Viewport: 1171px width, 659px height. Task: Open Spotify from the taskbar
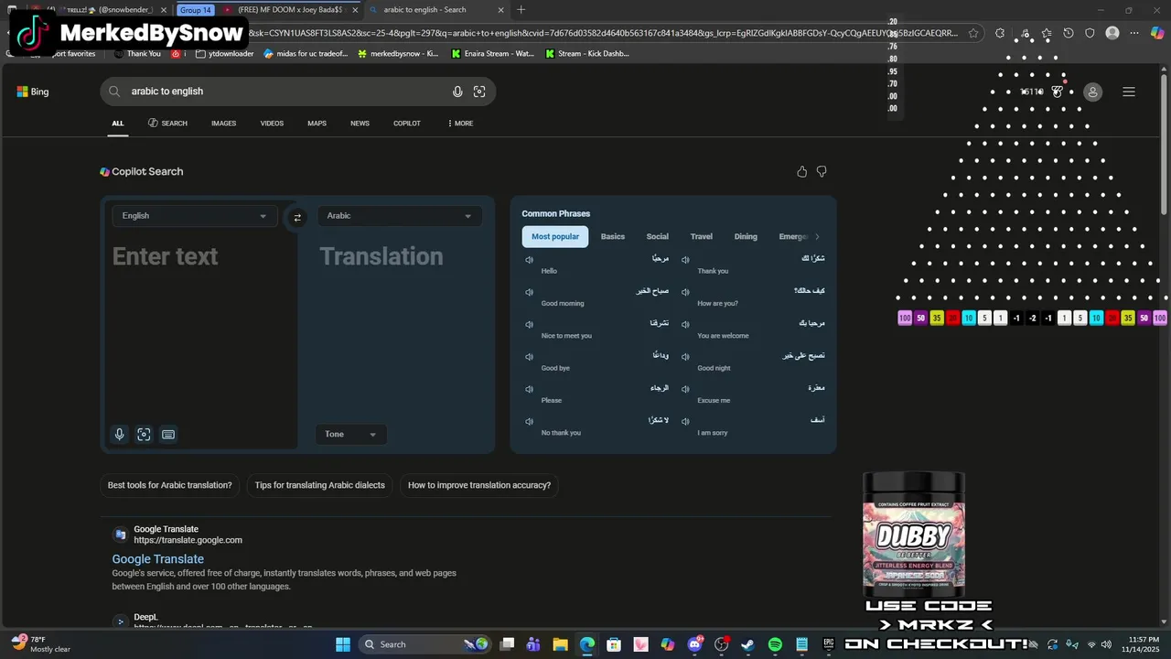tap(775, 644)
